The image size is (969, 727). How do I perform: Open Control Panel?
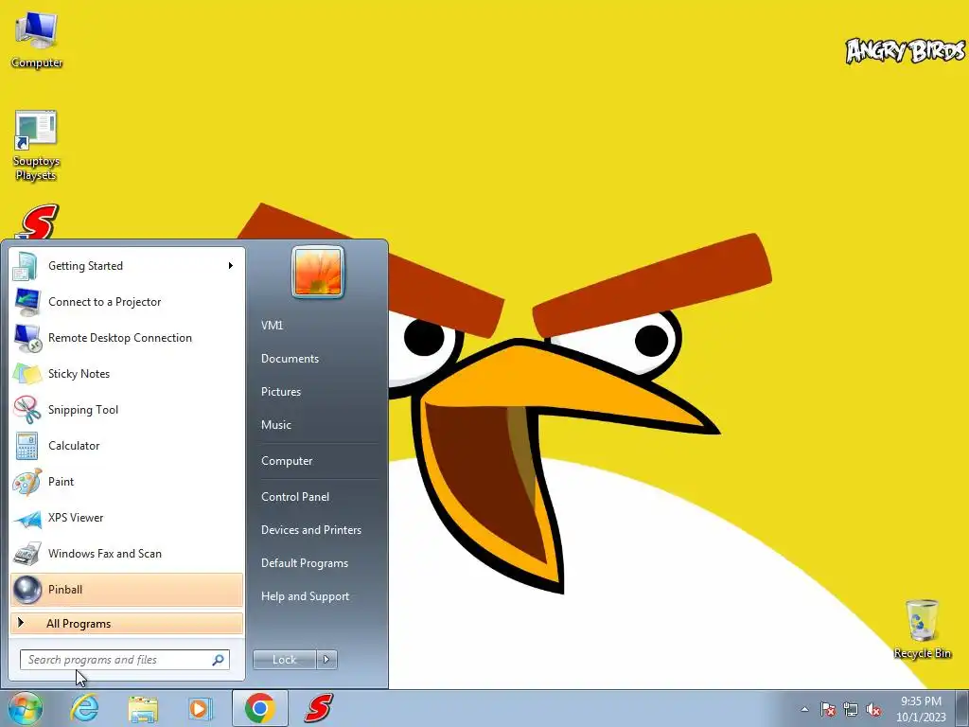[295, 497]
